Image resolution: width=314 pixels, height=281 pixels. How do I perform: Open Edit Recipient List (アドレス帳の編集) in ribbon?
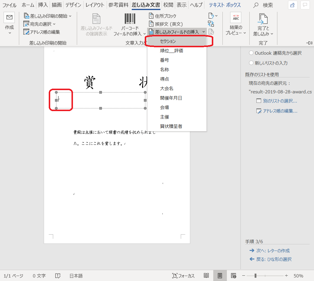pos(42,32)
